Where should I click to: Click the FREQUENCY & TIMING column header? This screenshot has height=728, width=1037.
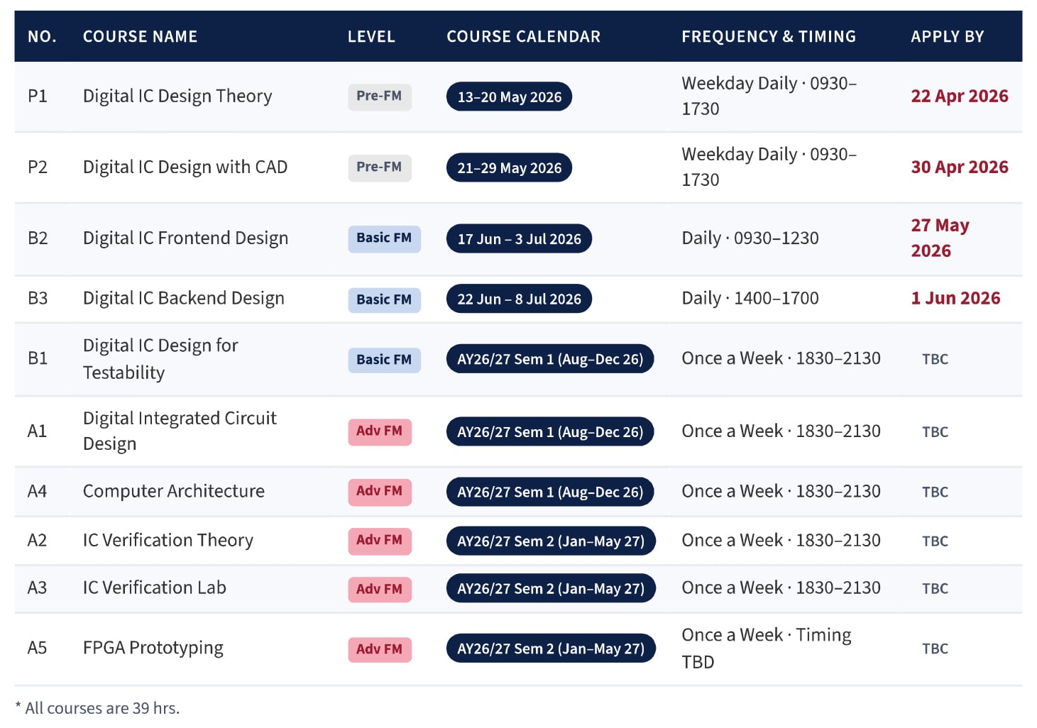(768, 36)
